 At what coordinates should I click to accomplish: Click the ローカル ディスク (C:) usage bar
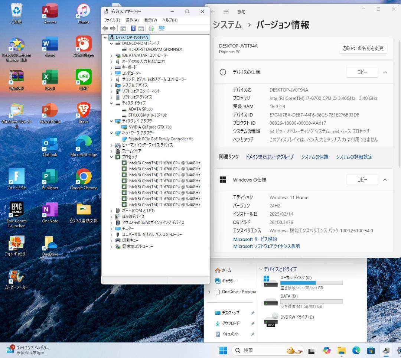tap(312, 283)
